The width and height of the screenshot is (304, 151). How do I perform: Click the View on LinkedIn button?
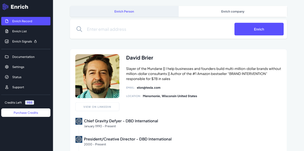point(97,107)
